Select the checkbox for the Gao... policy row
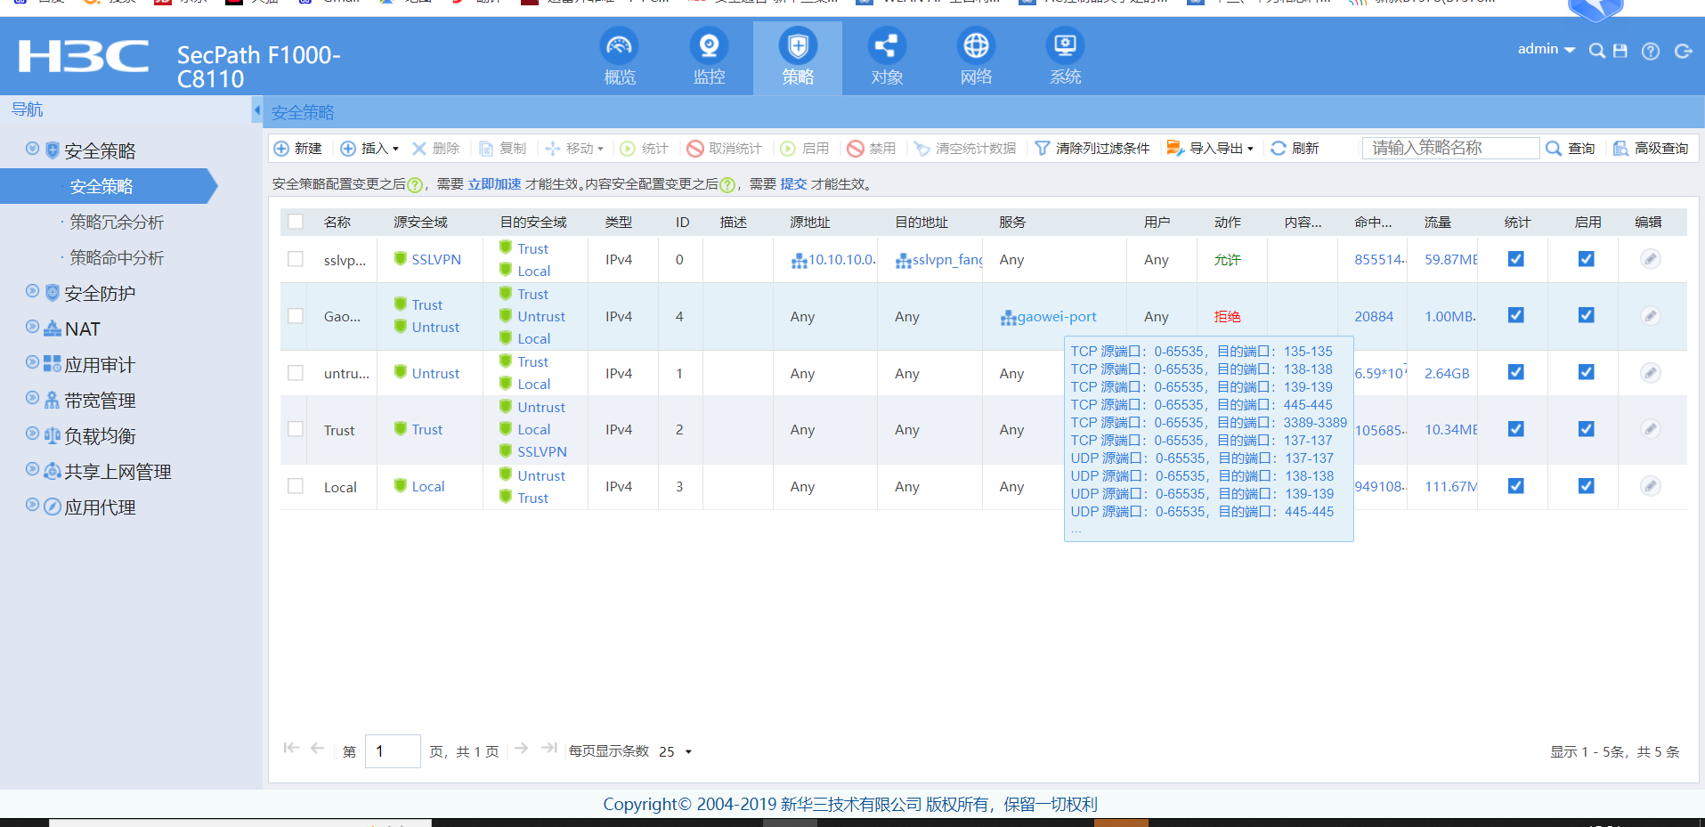The image size is (1705, 827). pos(296,316)
